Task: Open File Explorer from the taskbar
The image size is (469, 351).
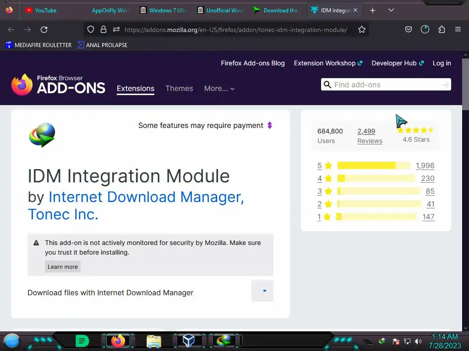Action: coord(154,341)
